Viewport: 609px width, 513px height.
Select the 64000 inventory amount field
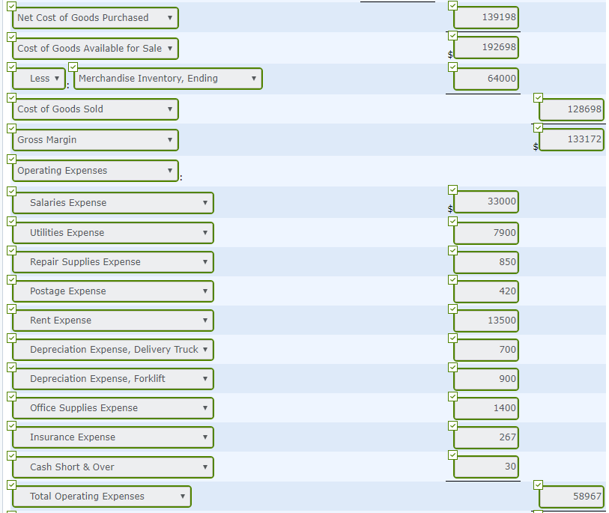click(485, 78)
